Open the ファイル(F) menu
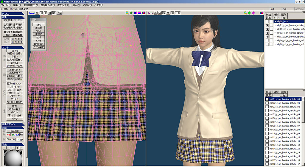This screenshot has width=305, height=167. pyautogui.click(x=6, y=5)
